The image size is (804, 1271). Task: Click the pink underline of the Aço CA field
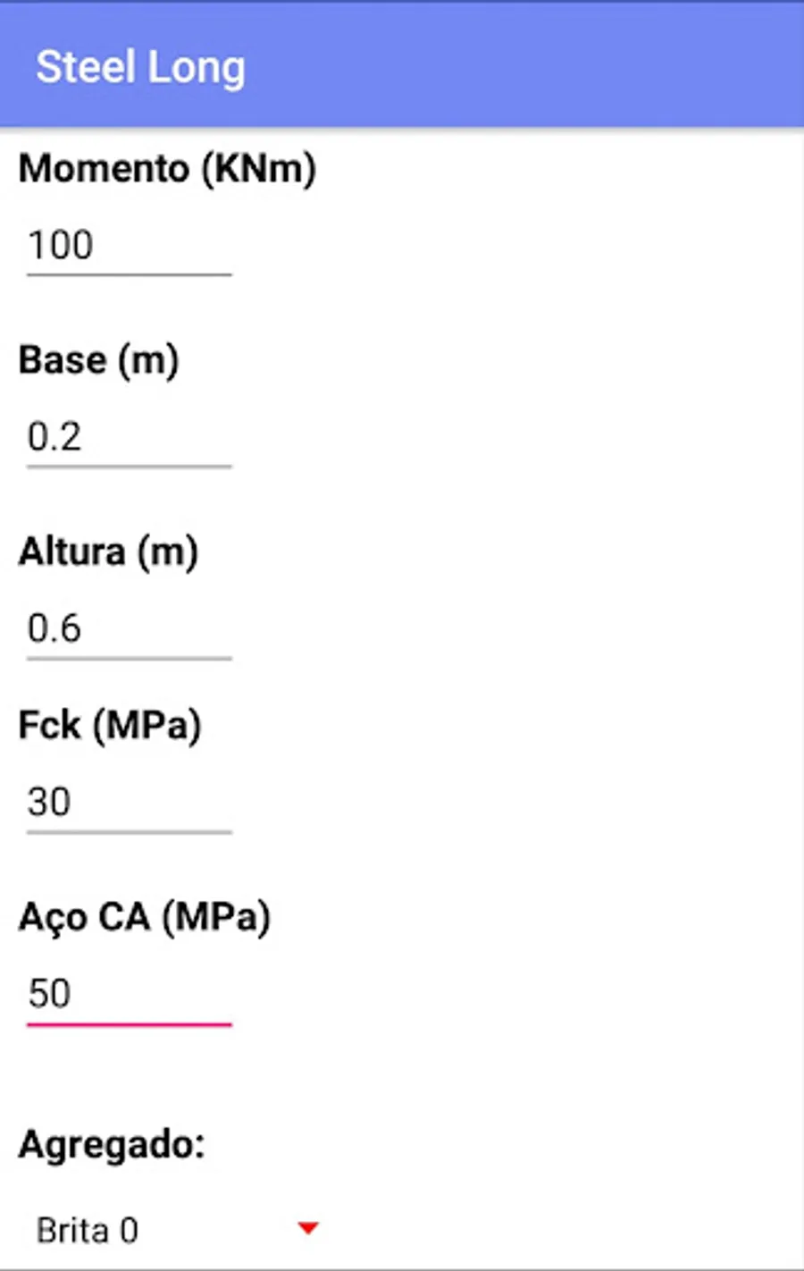129,1024
